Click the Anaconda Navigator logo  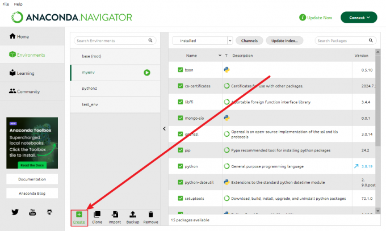coord(72,17)
